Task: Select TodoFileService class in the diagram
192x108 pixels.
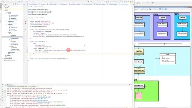Action: [139, 86]
